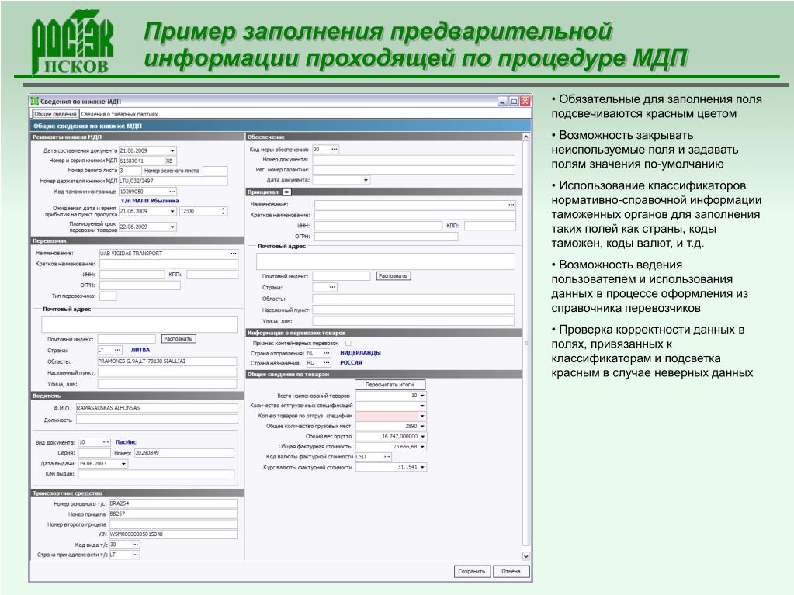The height and width of the screenshot is (595, 794).
Task: Open expected arrival date dropdown 21.06.2009
Action: click(172, 212)
